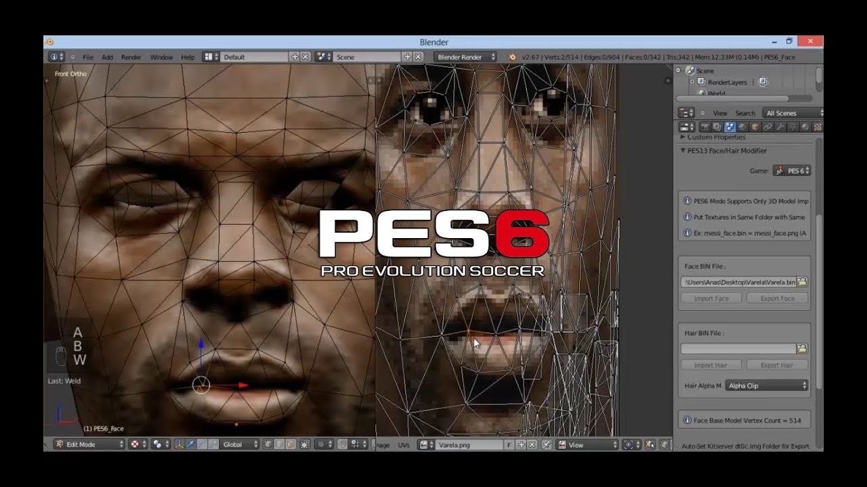
Task: Browse for Hair BIN file folder icon
Action: pyautogui.click(x=802, y=349)
